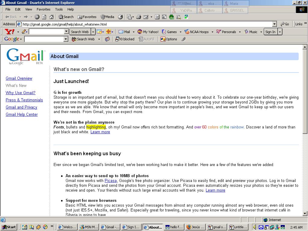Click the Yahoo toolbar pencil icon
Viewport: 308px width, 231px height.
24,32
